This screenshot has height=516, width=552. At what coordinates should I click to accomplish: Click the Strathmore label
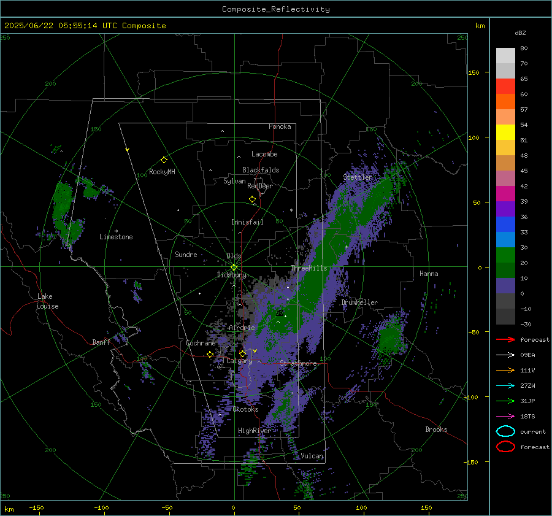click(x=298, y=363)
